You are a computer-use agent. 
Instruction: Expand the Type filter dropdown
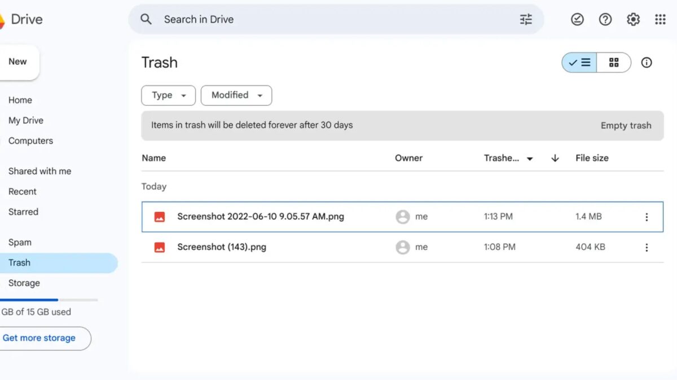[168, 95]
